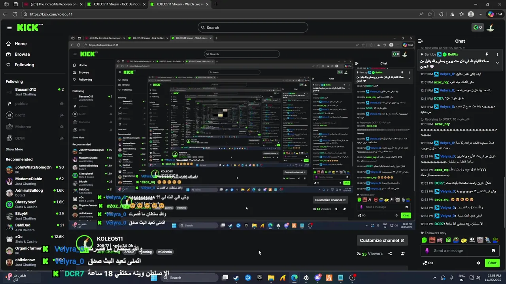The image size is (506, 284).
Task: Open the green notifications counter badge
Action: pyautogui.click(x=478, y=27)
